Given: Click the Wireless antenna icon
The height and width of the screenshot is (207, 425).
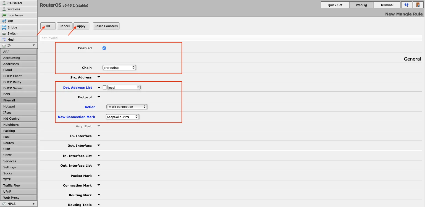Looking at the screenshot, I should (4, 9).
